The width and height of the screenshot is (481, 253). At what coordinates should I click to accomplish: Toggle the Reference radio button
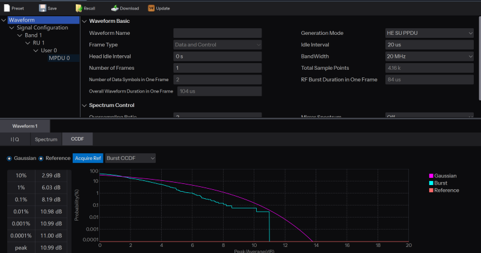tap(41, 158)
